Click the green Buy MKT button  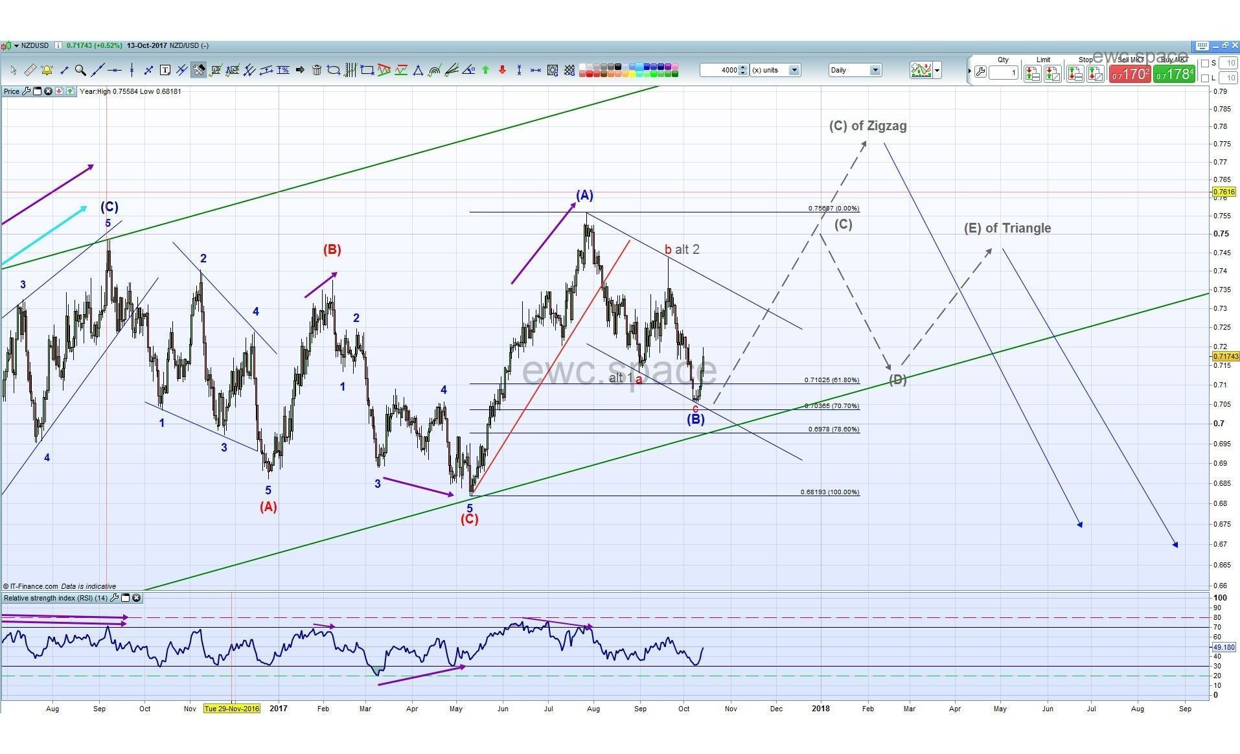(x=1174, y=74)
